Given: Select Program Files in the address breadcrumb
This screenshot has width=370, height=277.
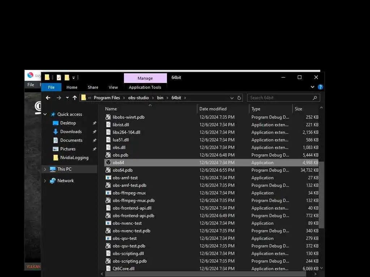Looking at the screenshot, I should click(107, 98).
